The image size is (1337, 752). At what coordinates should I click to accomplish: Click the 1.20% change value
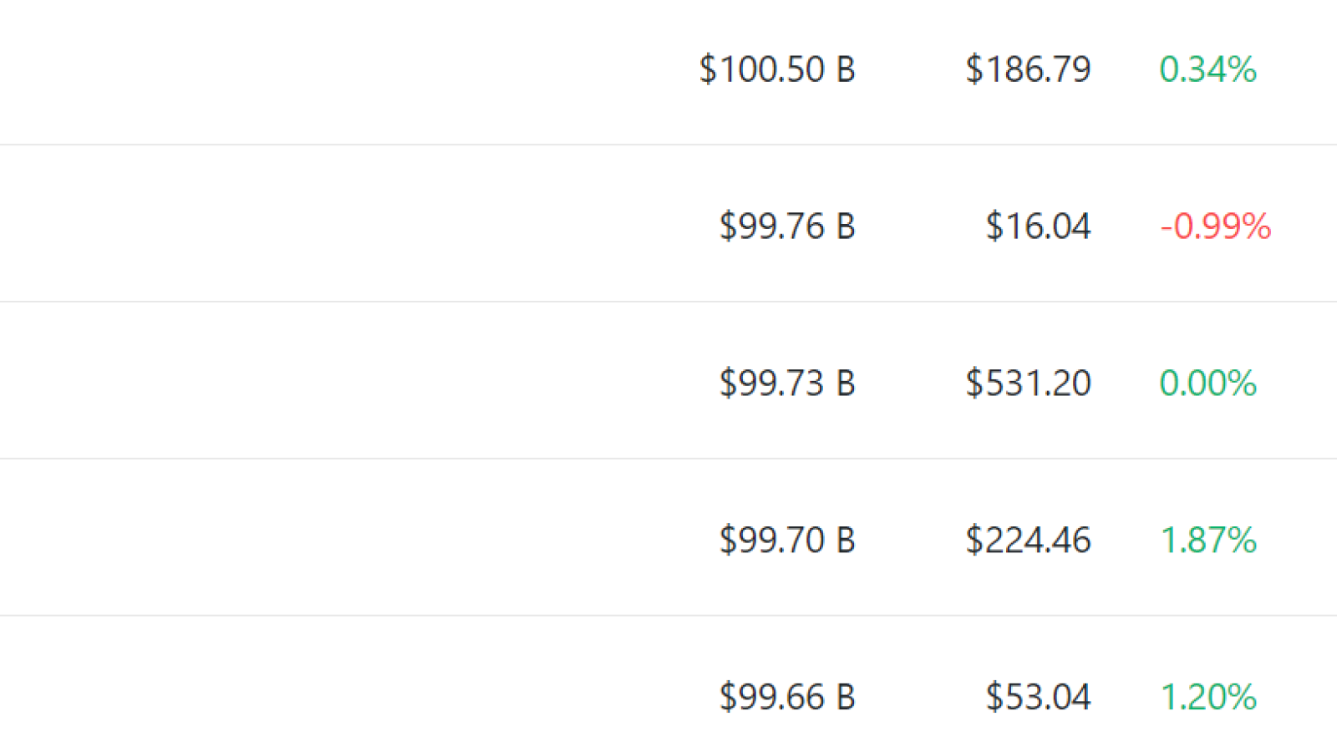[1208, 698]
